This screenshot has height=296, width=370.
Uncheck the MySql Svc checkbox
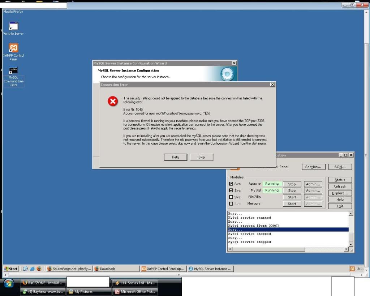[x=231, y=190]
